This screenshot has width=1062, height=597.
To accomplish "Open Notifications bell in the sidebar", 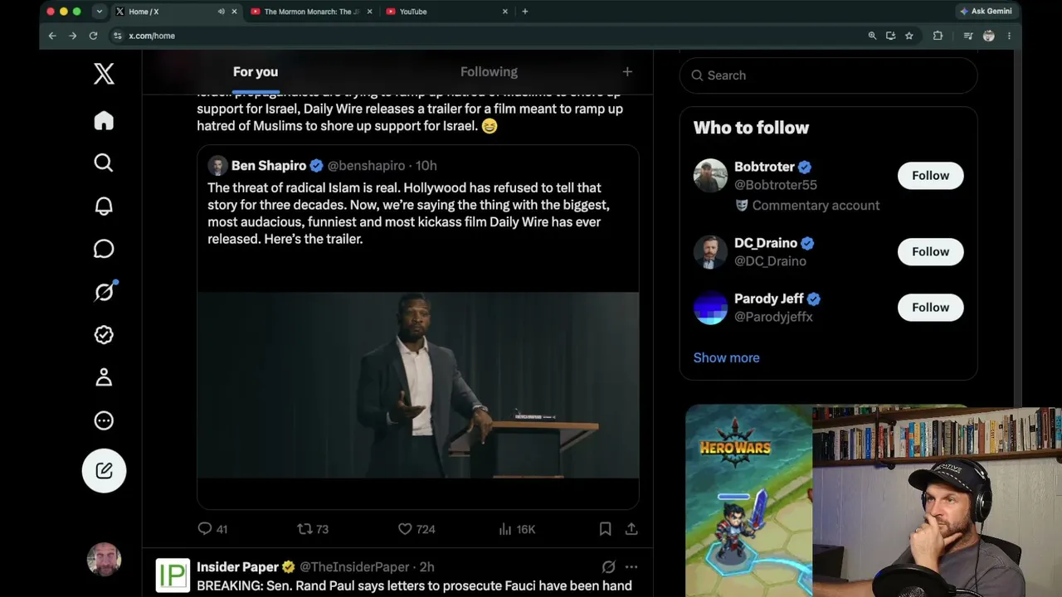I will (104, 206).
